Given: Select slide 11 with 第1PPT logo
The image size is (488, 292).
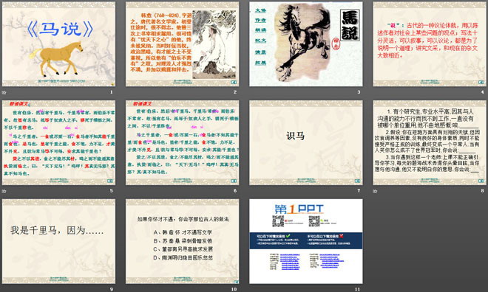Looking at the screenshot, I should (x=306, y=241).
